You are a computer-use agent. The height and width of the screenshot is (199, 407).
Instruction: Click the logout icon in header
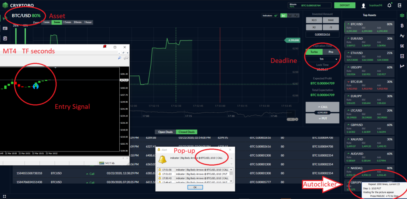[400, 6]
